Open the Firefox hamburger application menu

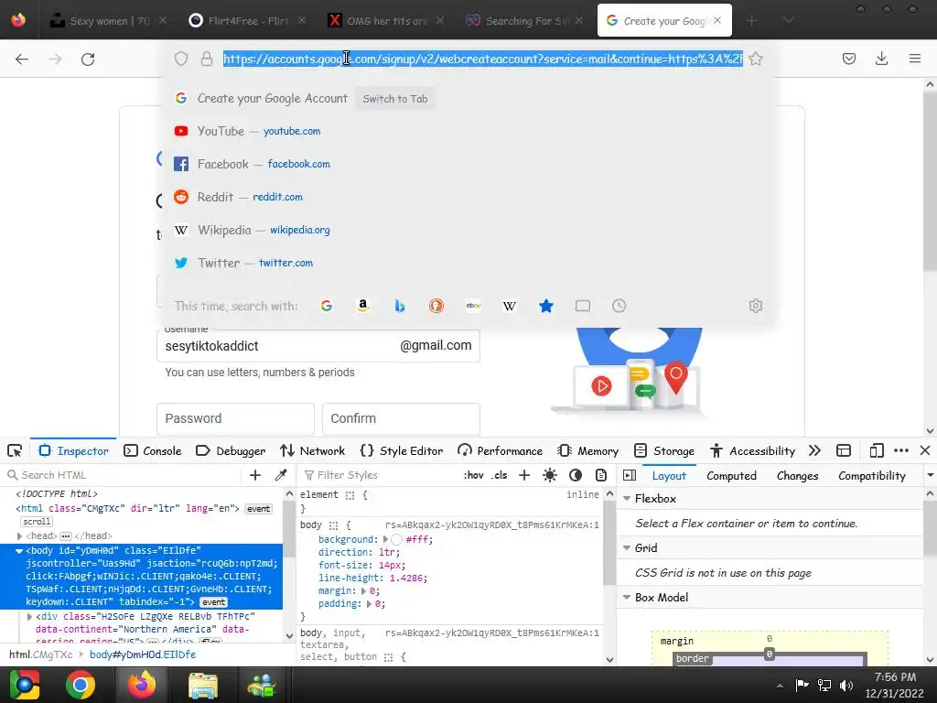915,59
